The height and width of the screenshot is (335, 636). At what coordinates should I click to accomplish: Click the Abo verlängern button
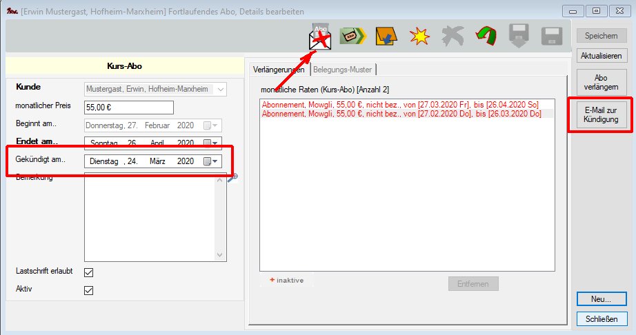click(601, 83)
